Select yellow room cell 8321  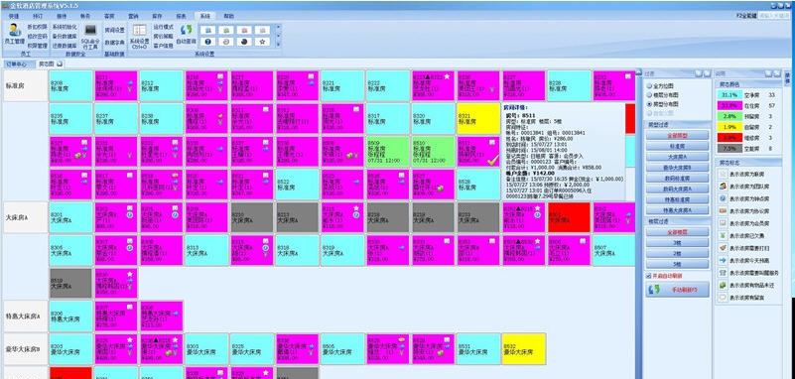[x=478, y=119]
